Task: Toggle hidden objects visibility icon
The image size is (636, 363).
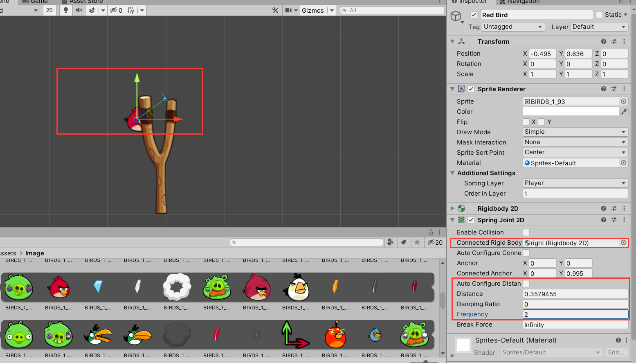Action: coord(116,10)
